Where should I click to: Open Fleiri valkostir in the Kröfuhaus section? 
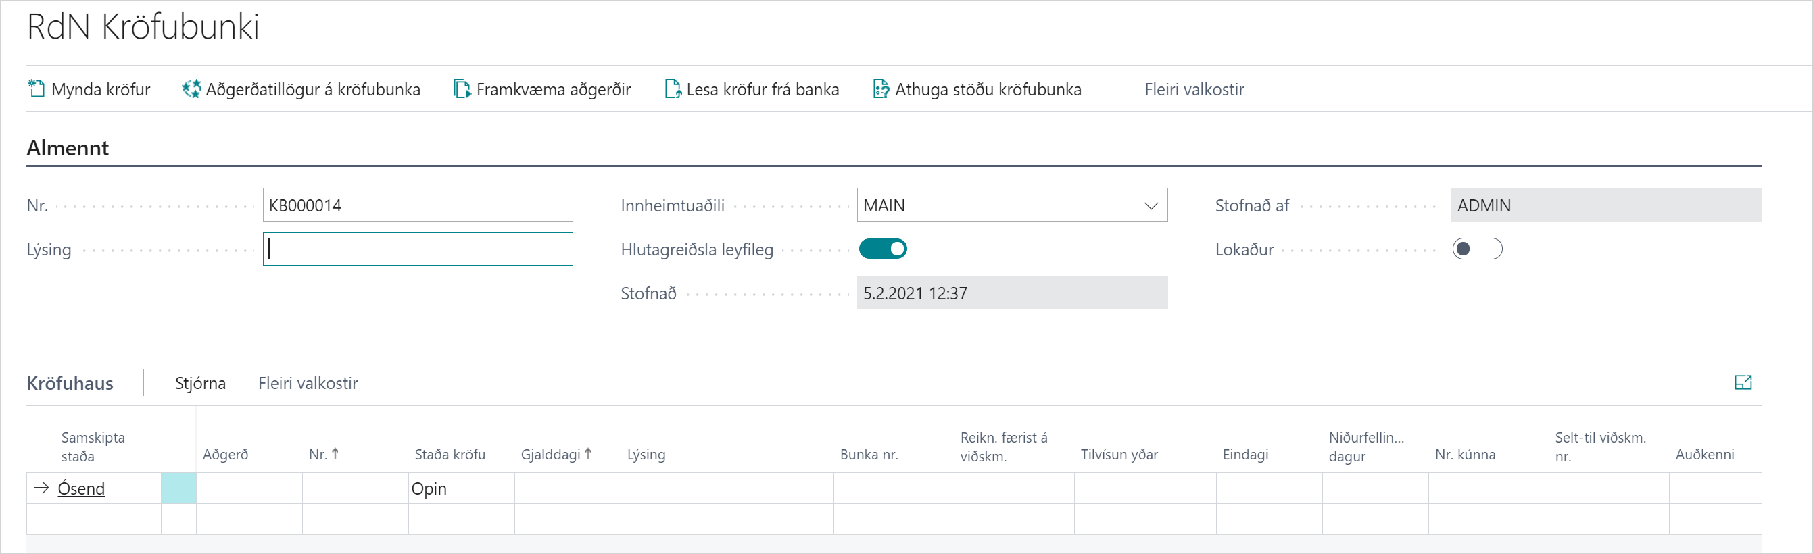tap(308, 383)
